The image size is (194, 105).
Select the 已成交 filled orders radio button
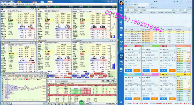132,10
